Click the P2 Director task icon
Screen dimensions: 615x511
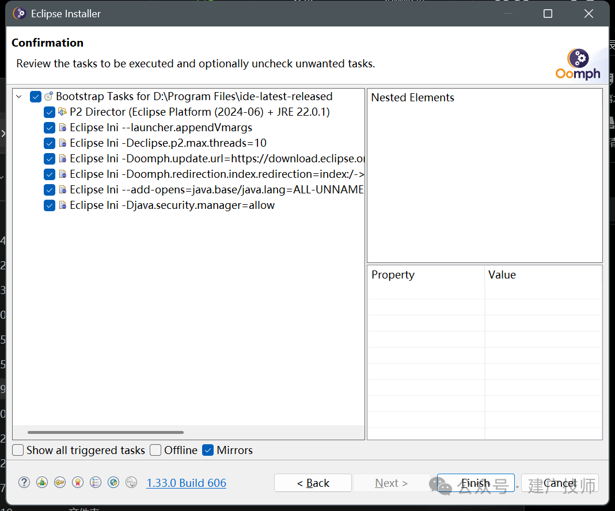coord(62,112)
